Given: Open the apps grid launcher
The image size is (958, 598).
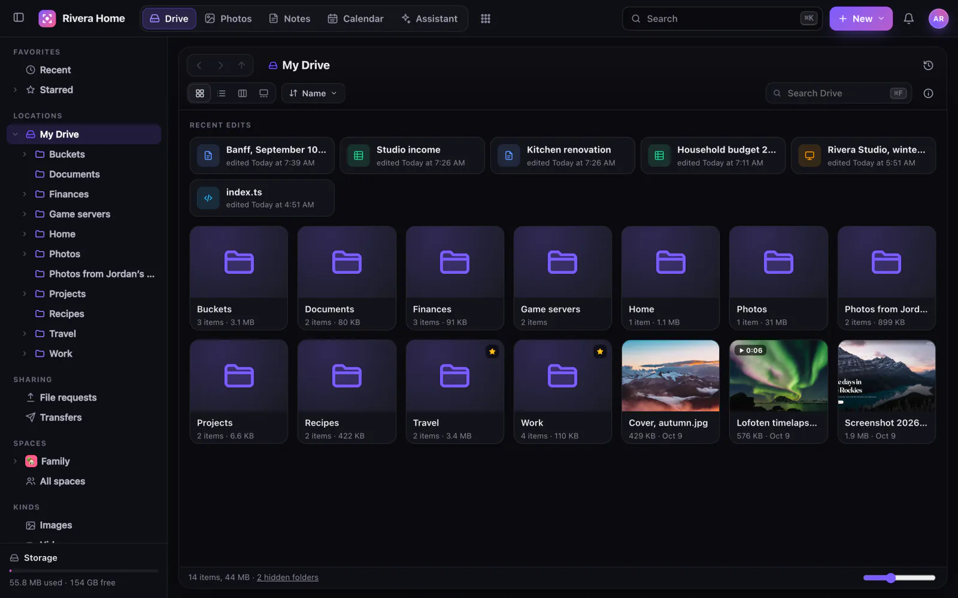Looking at the screenshot, I should coord(486,19).
